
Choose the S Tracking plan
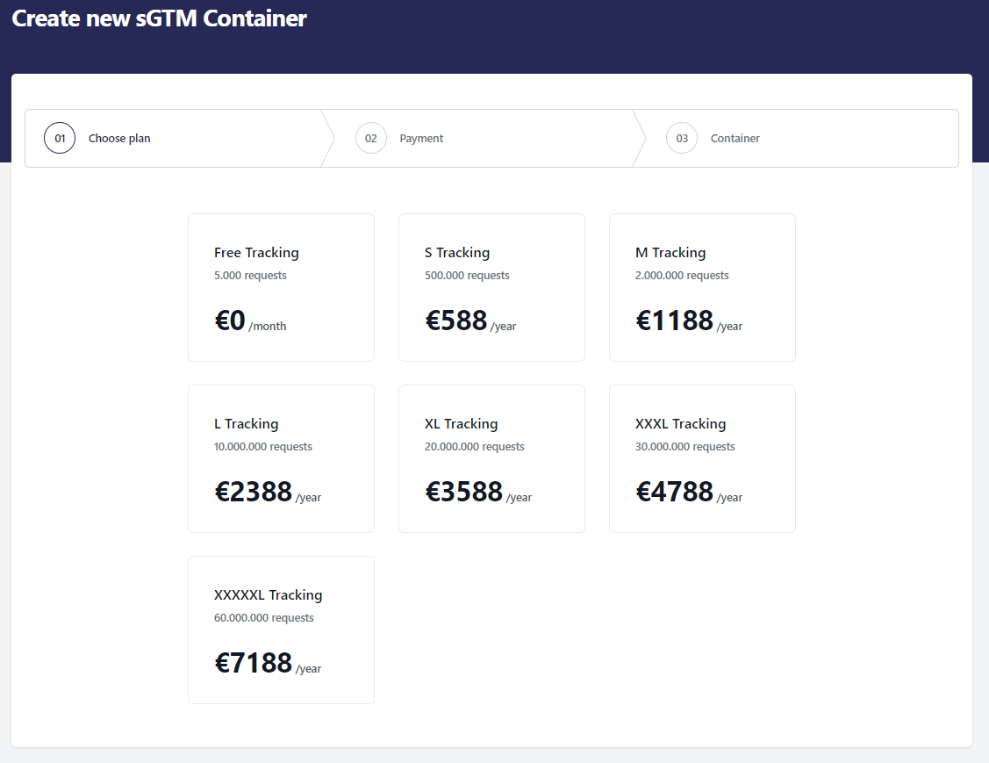(x=491, y=287)
